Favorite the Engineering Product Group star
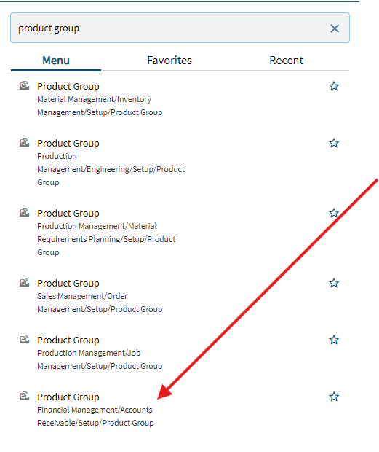The height and width of the screenshot is (452, 379). coord(334,143)
